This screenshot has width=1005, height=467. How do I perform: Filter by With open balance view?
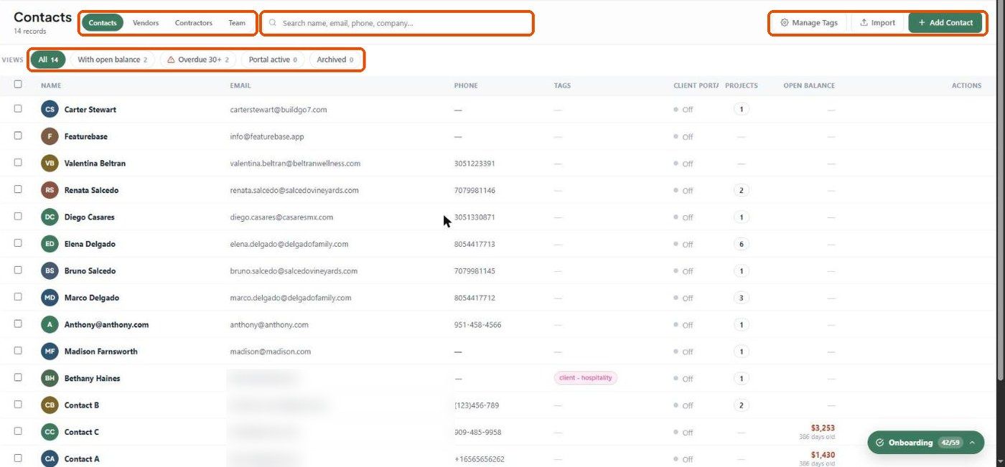[x=112, y=60]
